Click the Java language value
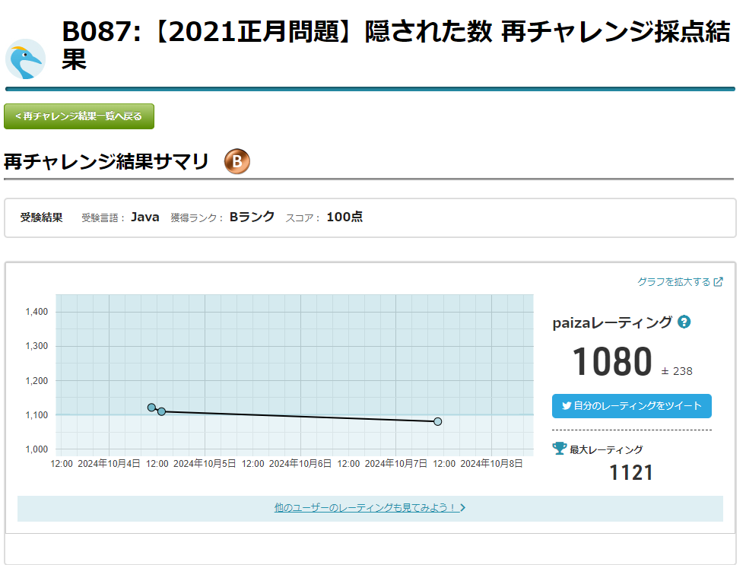This screenshot has width=746, height=565. click(145, 217)
